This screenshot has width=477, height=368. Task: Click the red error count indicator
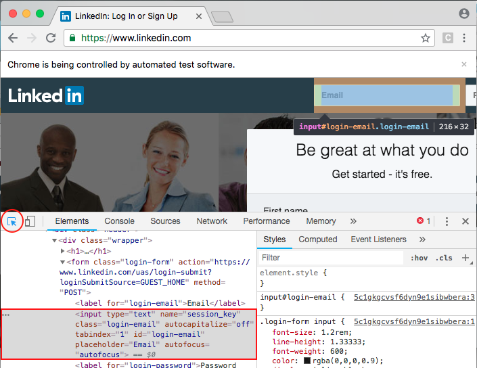point(424,221)
